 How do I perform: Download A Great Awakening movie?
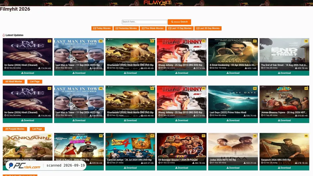click(x=233, y=73)
